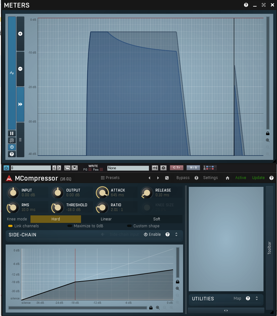The image size is (277, 316).
Task: Click the fast-forward double arrow button
Action: (20, 104)
